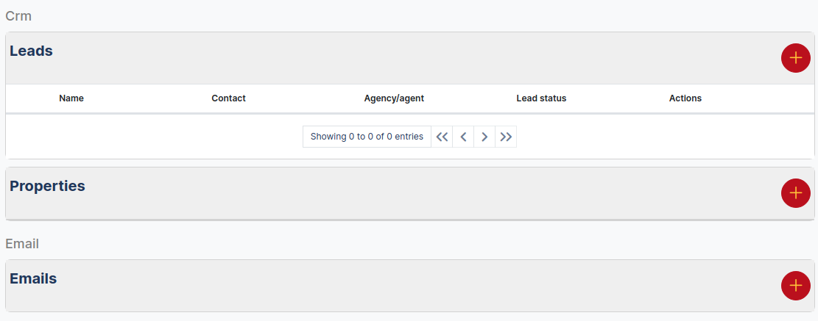The width and height of the screenshot is (818, 321).
Task: Jump to first page of leads
Action: pyautogui.click(x=442, y=137)
